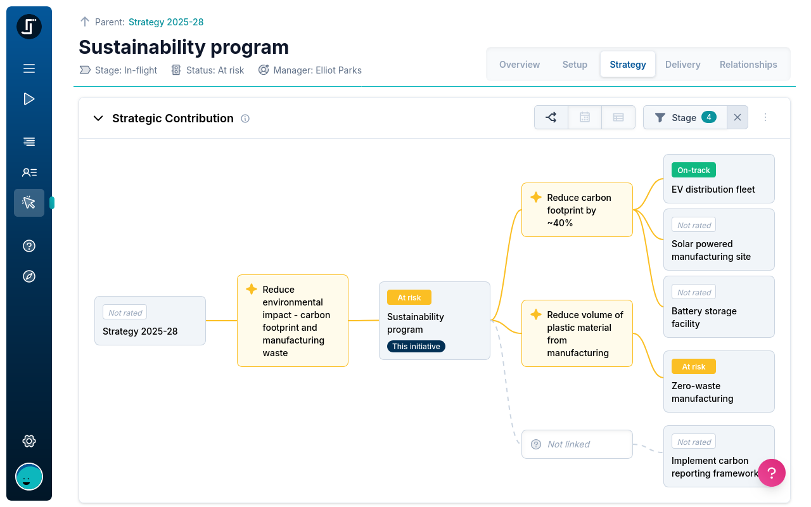Open the Overview tab

[x=520, y=65]
